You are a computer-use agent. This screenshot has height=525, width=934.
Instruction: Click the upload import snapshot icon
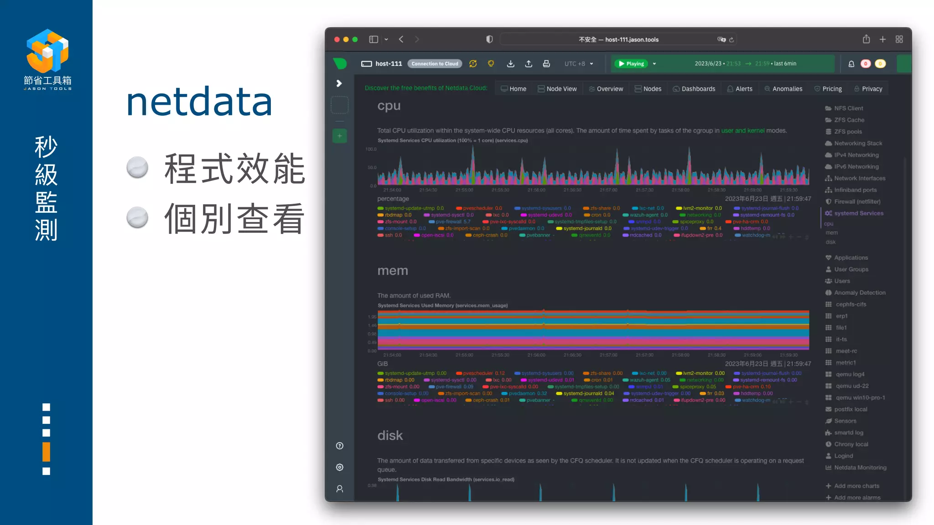[x=529, y=64]
